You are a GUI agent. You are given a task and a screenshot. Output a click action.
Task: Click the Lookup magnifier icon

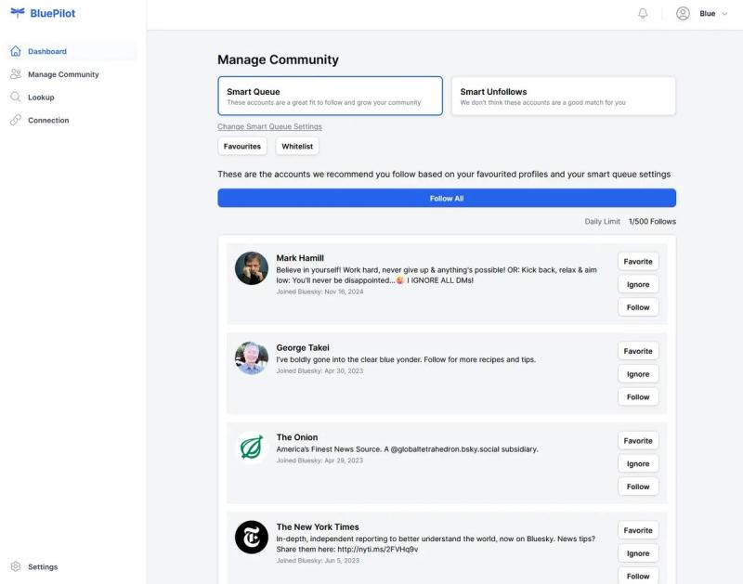pos(16,97)
